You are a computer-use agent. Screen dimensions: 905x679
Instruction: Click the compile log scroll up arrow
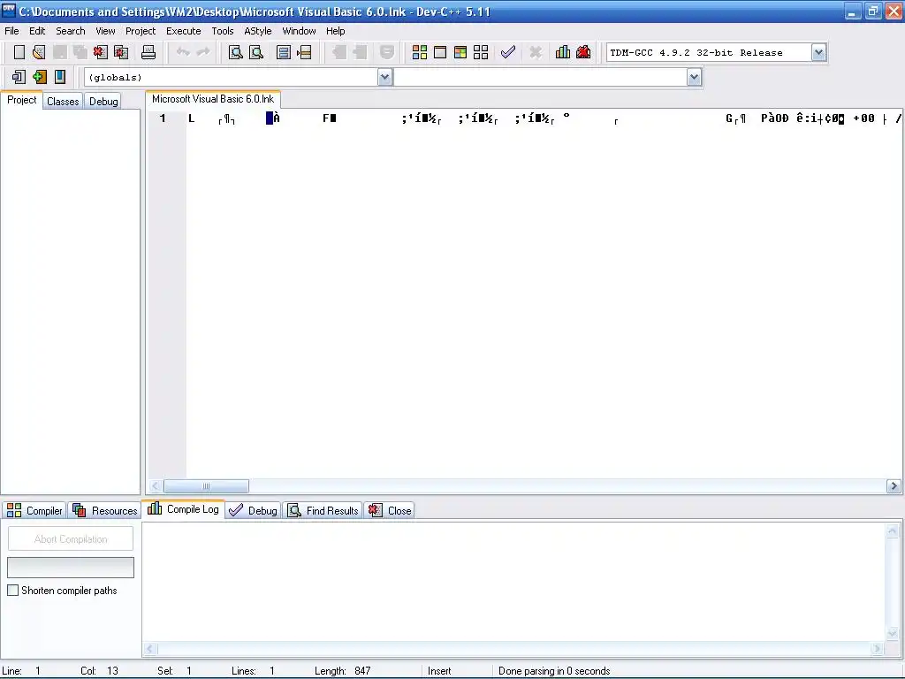893,530
